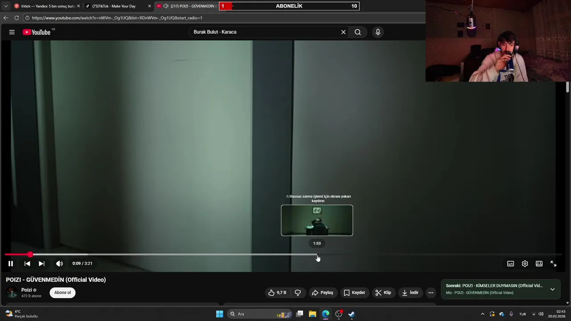Dislike the video with the thumbs-down
The height and width of the screenshot is (321, 571).
point(298,292)
